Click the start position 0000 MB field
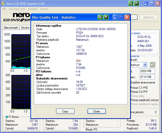The height and width of the screenshot is (133, 162). tap(147, 71)
